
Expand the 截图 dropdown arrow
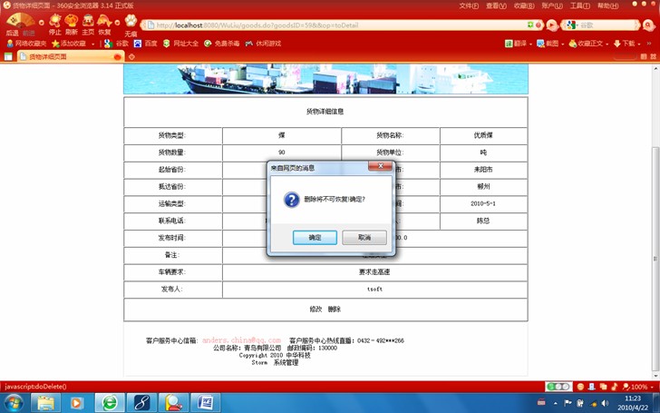point(563,44)
